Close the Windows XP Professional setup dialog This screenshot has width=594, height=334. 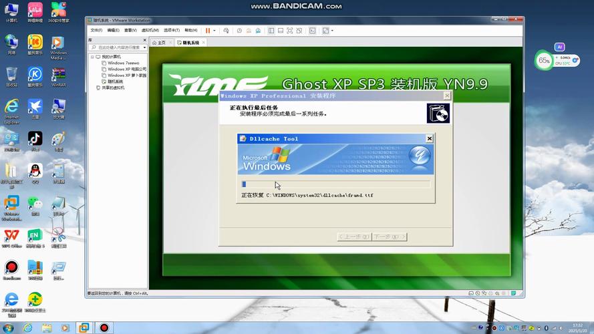(447, 96)
